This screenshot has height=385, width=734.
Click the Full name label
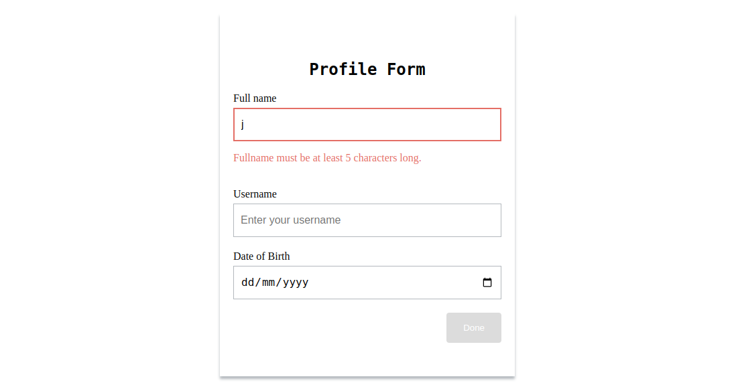tap(255, 98)
